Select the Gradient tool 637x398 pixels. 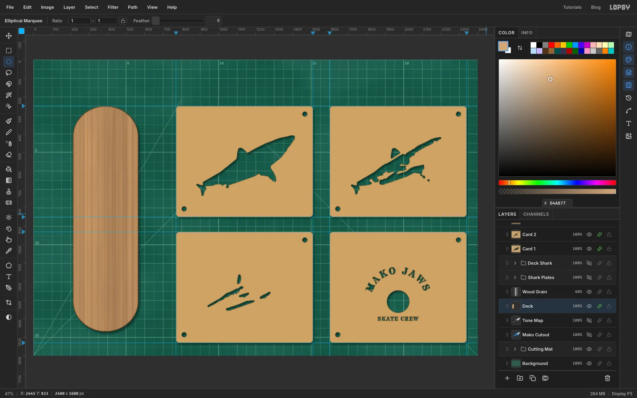(x=9, y=180)
